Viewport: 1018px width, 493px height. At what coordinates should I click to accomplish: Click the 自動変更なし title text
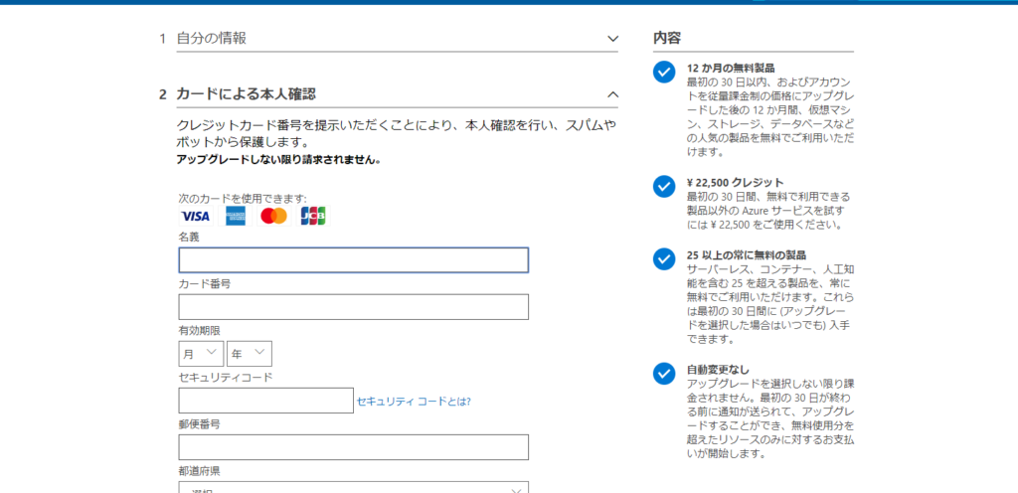click(x=718, y=370)
